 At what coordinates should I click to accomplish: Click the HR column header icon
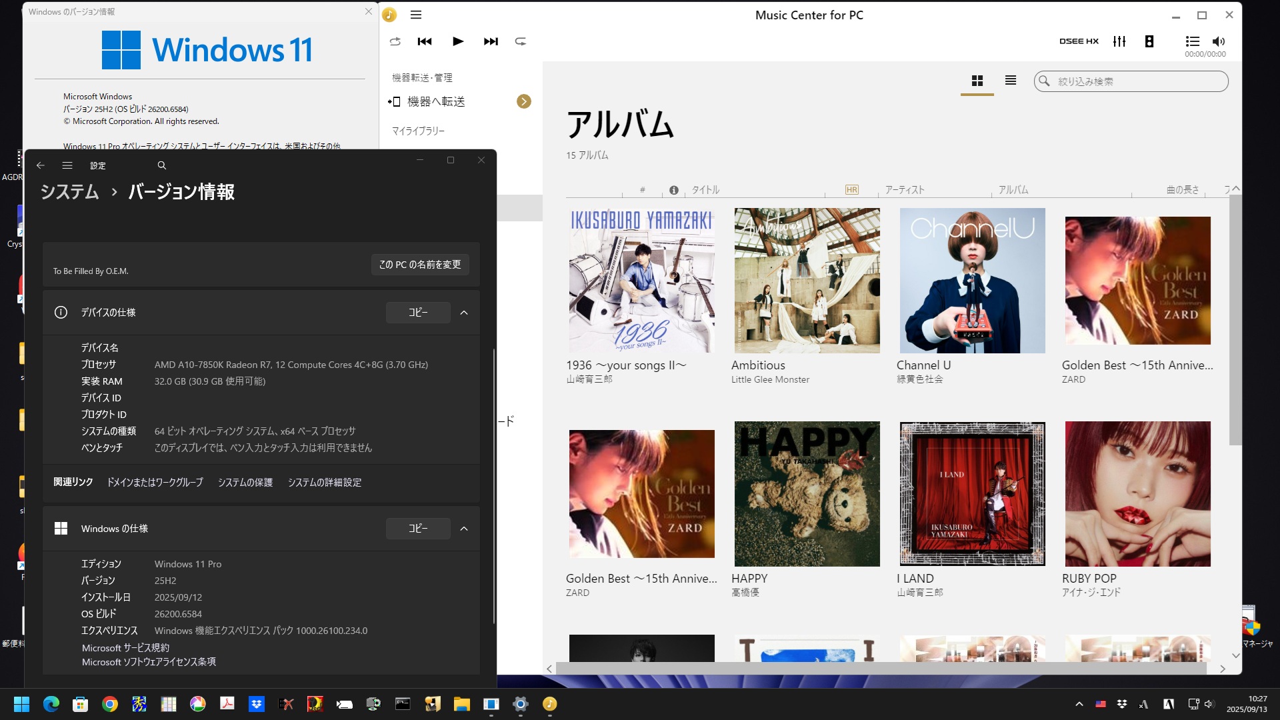[851, 190]
